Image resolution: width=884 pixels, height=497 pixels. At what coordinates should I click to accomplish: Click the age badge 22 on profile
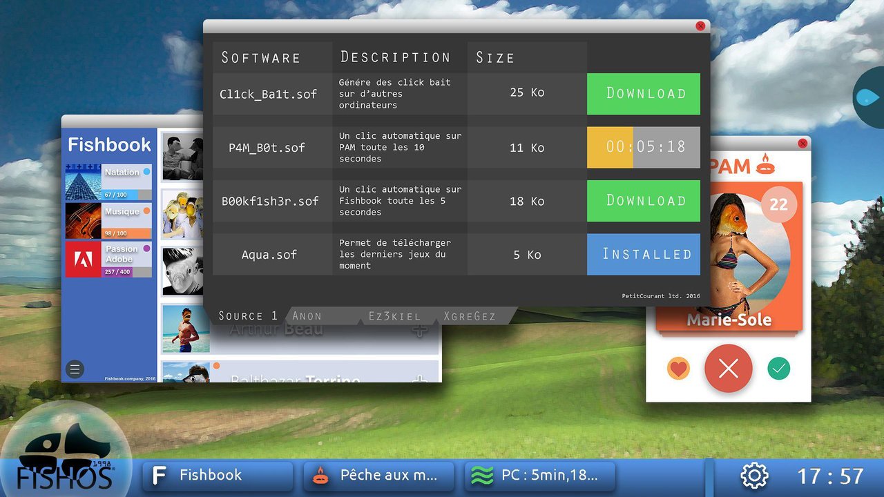(778, 204)
